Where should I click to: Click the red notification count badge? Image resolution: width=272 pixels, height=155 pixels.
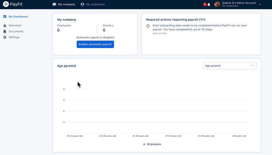click(x=205, y=4)
